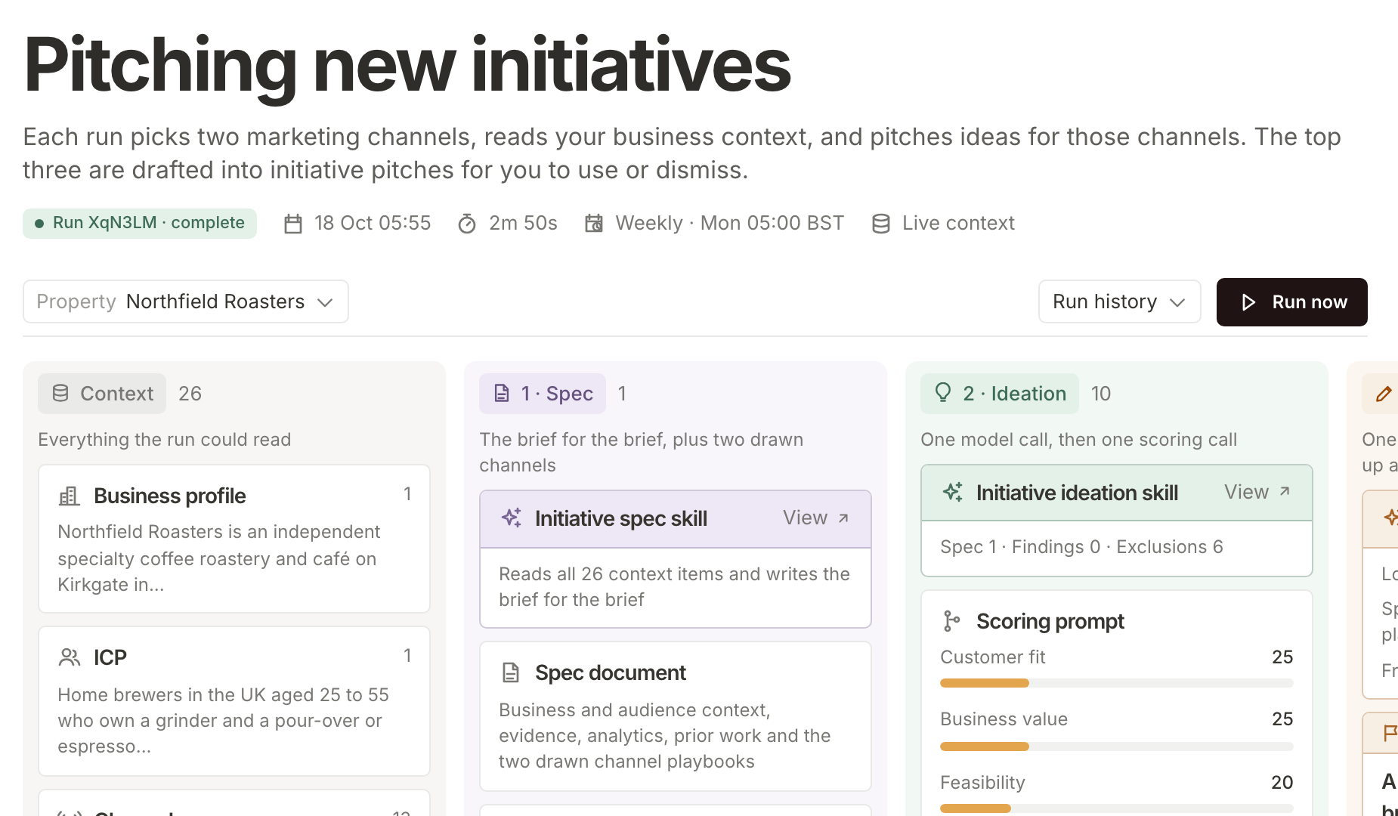Open the Property Northfield Roasters dropdown
The image size is (1398, 816).
pyautogui.click(x=186, y=301)
